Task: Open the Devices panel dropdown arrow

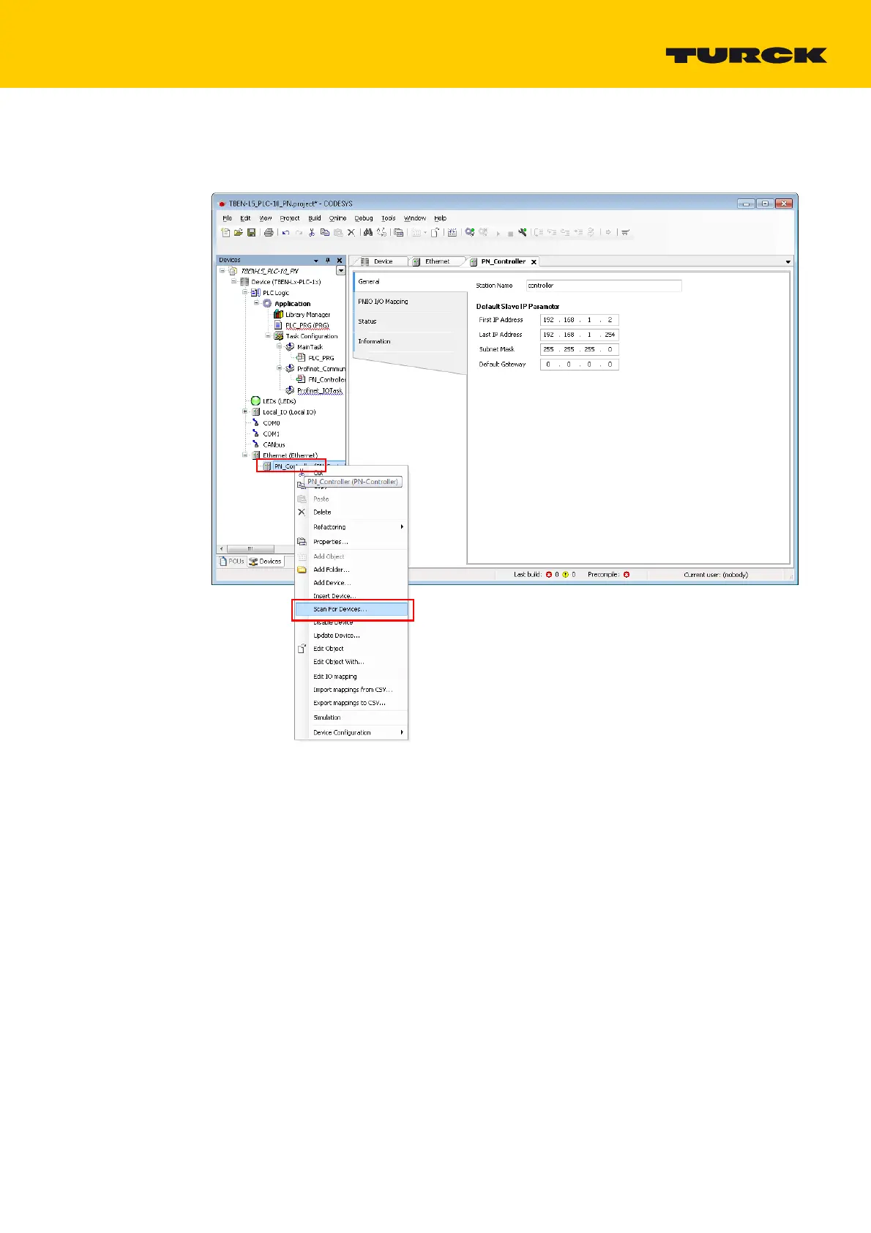Action: coord(316,260)
